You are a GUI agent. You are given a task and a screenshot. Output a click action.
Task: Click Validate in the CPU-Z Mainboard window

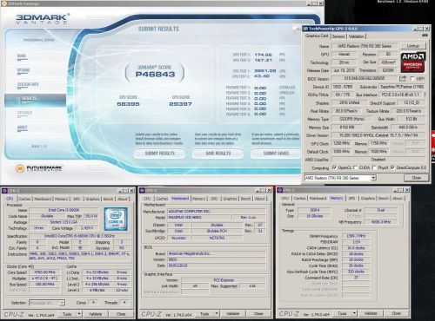tap(233, 313)
